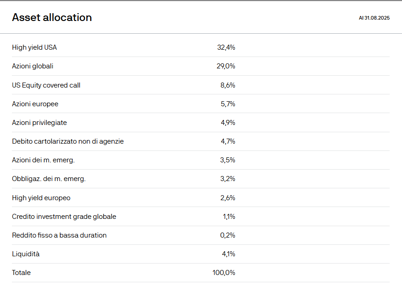
Task: Click the Obbligaz. dei m. emerg. label
Action: [x=49, y=179]
